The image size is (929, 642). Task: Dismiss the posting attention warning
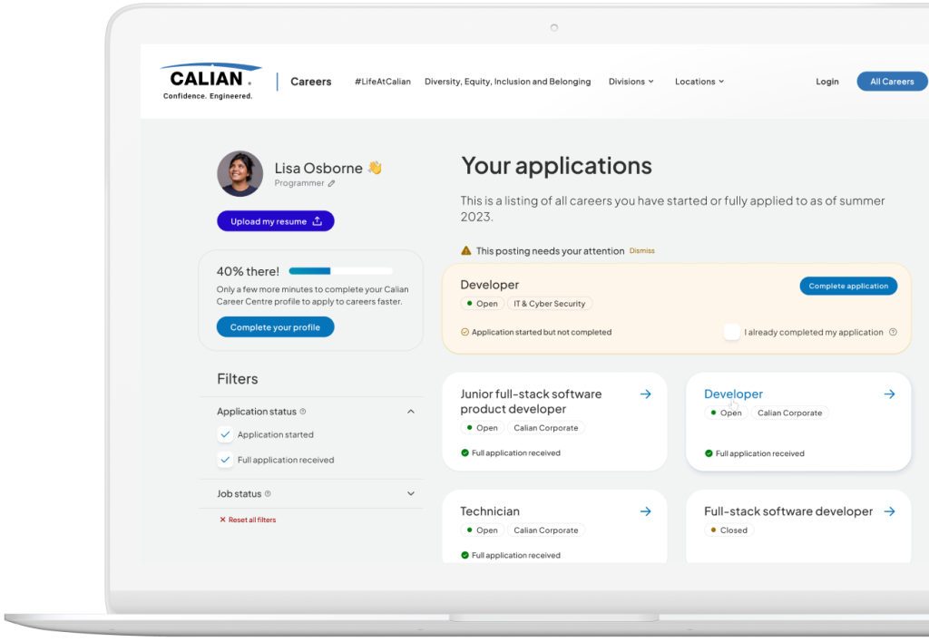click(641, 251)
